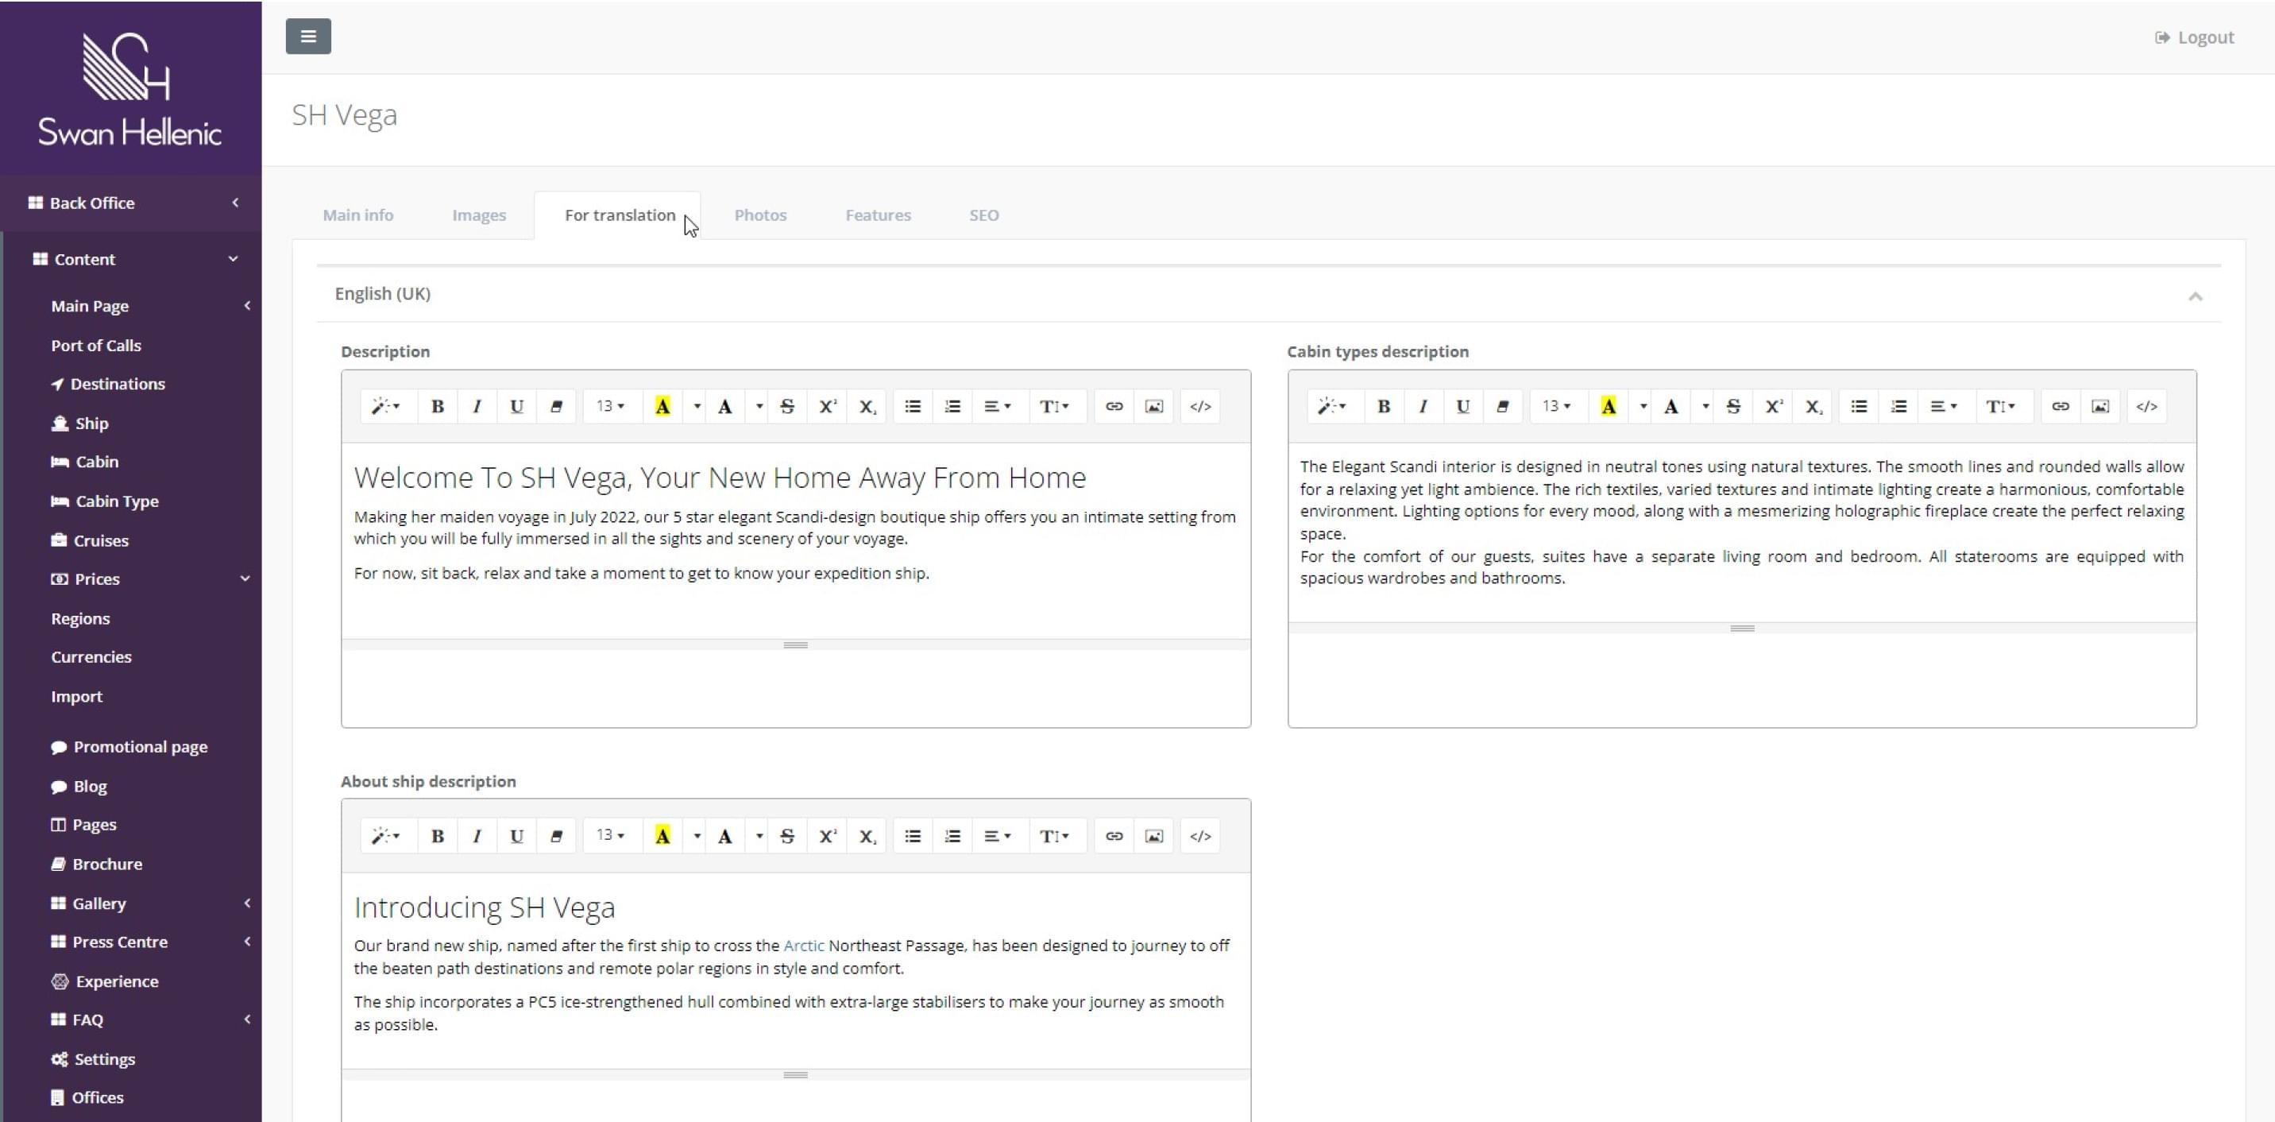Toggle superscript in the Cabin types description editor
This screenshot has height=1122, width=2275.
pyautogui.click(x=1773, y=406)
